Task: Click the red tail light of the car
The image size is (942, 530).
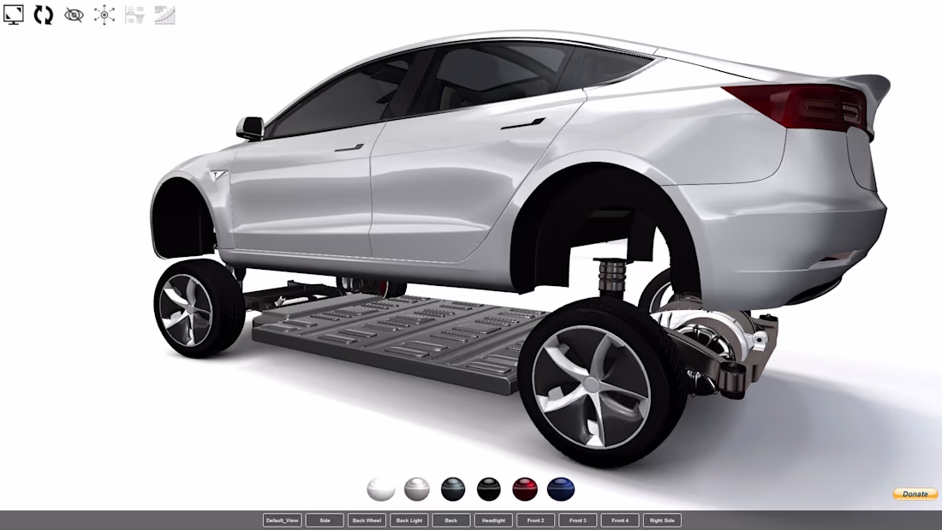Action: [x=799, y=106]
